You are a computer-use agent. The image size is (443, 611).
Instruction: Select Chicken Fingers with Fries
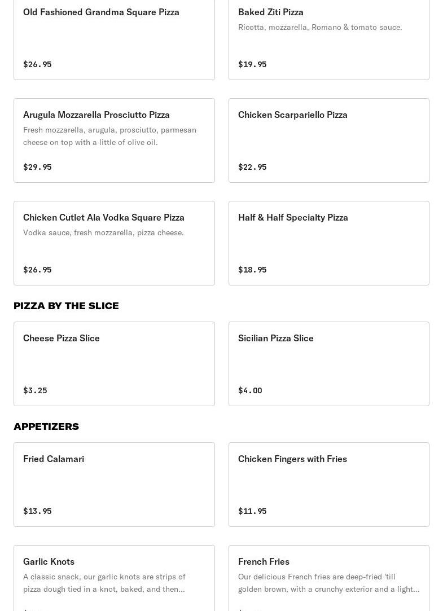tap(292, 459)
